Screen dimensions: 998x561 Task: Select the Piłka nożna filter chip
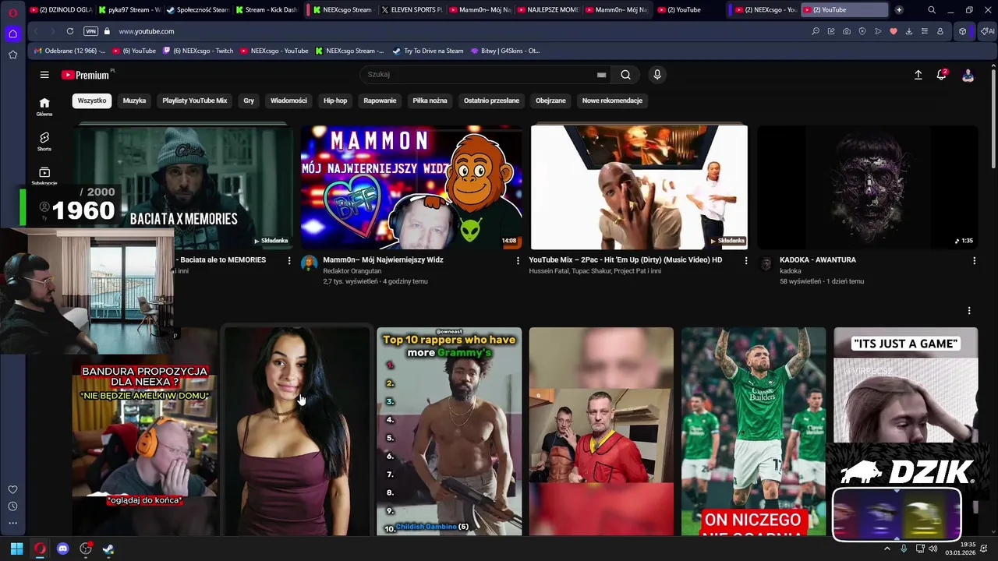tap(430, 101)
